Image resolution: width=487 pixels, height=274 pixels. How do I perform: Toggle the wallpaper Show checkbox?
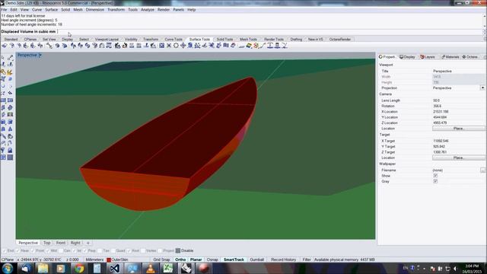435,176
